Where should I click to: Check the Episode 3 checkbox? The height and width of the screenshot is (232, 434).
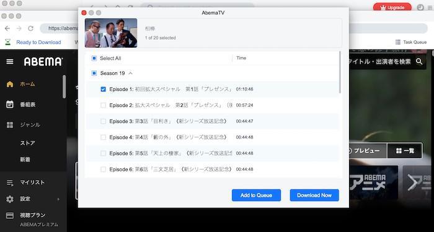[104, 121]
